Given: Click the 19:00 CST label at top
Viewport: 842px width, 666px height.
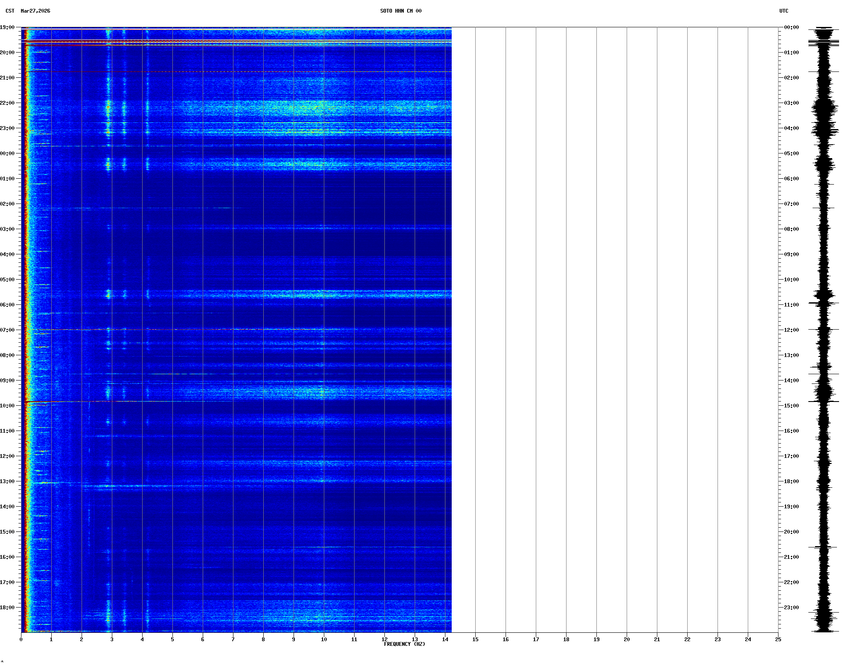Looking at the screenshot, I should [7, 27].
